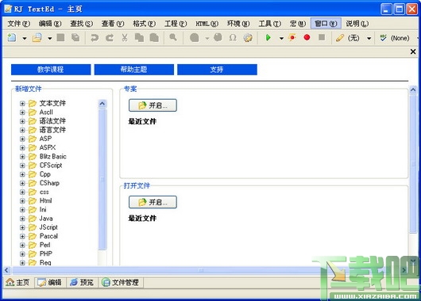Switch to the 文件管理 bottom tab
421x301 pixels.
click(x=121, y=282)
